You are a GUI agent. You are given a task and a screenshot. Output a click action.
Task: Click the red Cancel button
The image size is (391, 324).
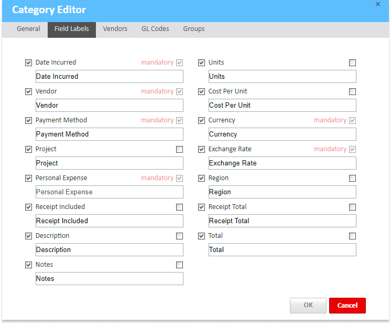(x=347, y=306)
